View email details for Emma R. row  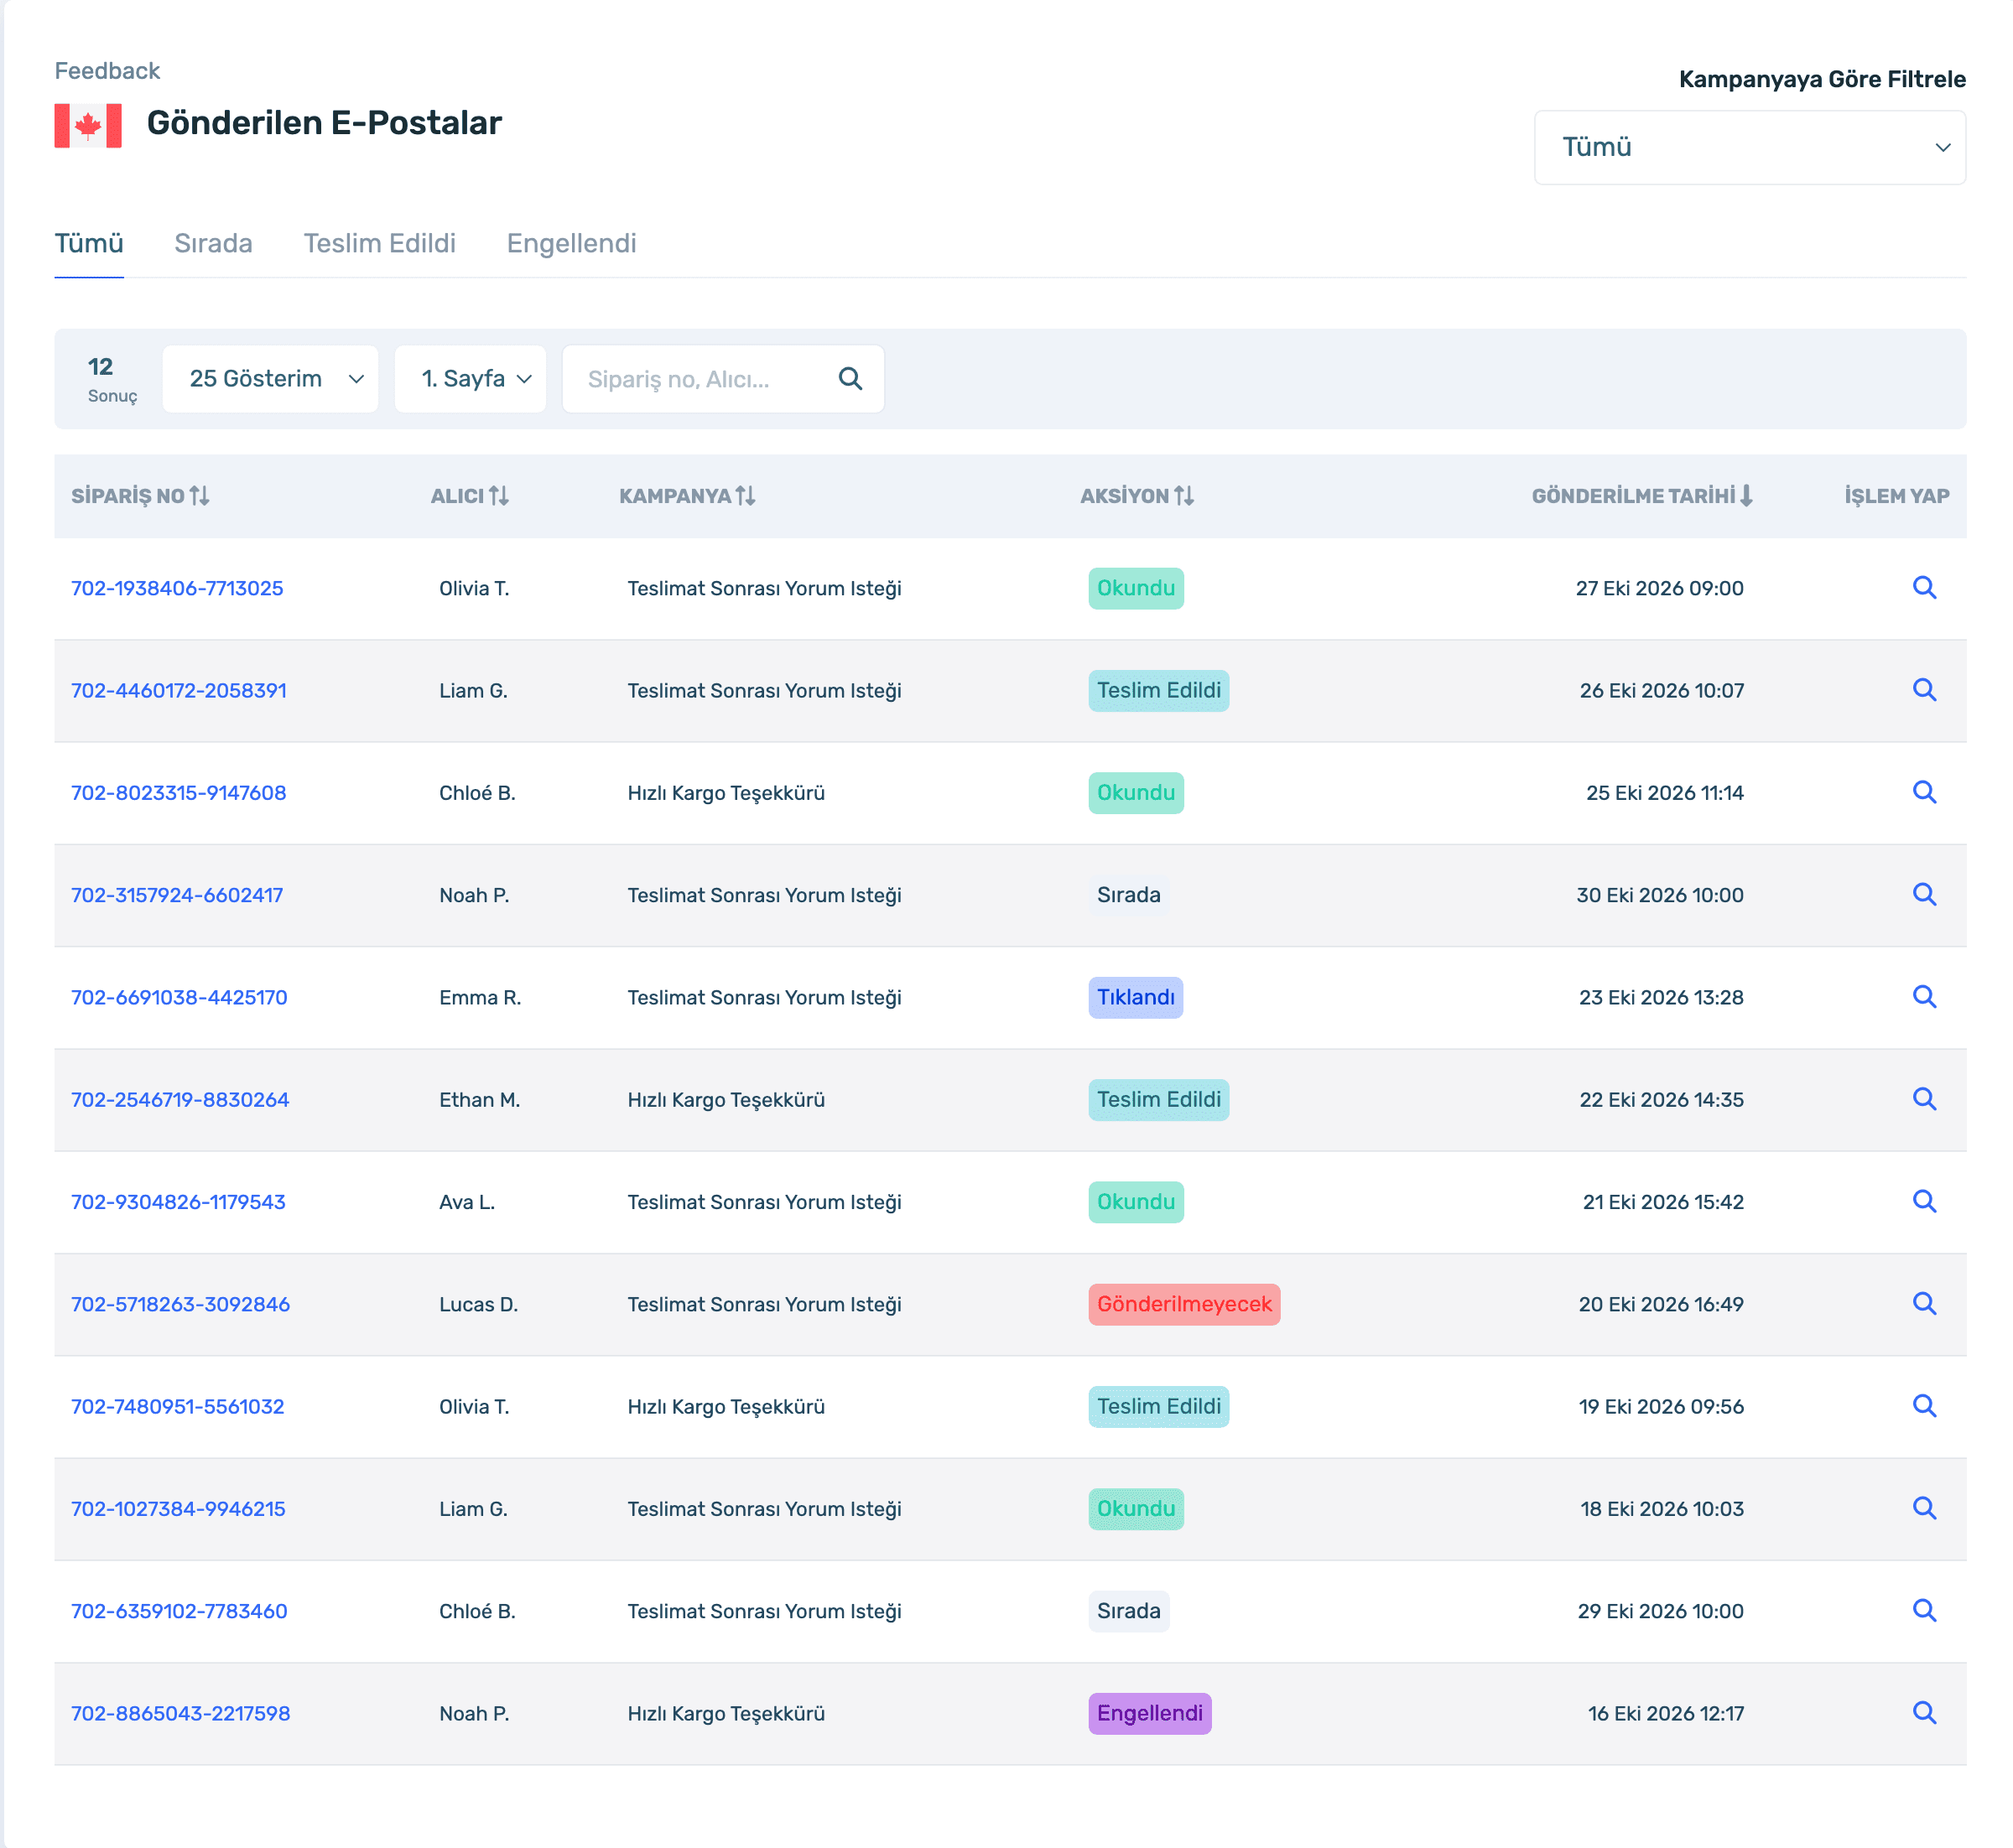(x=1924, y=997)
